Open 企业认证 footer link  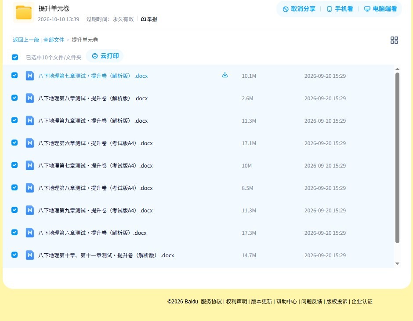(362, 302)
